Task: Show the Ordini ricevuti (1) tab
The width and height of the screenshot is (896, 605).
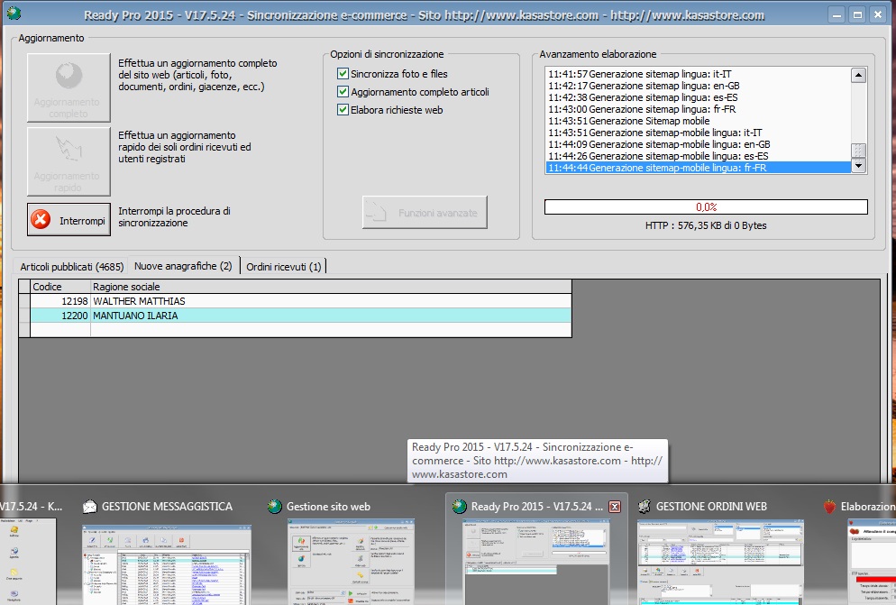Action: (x=283, y=267)
